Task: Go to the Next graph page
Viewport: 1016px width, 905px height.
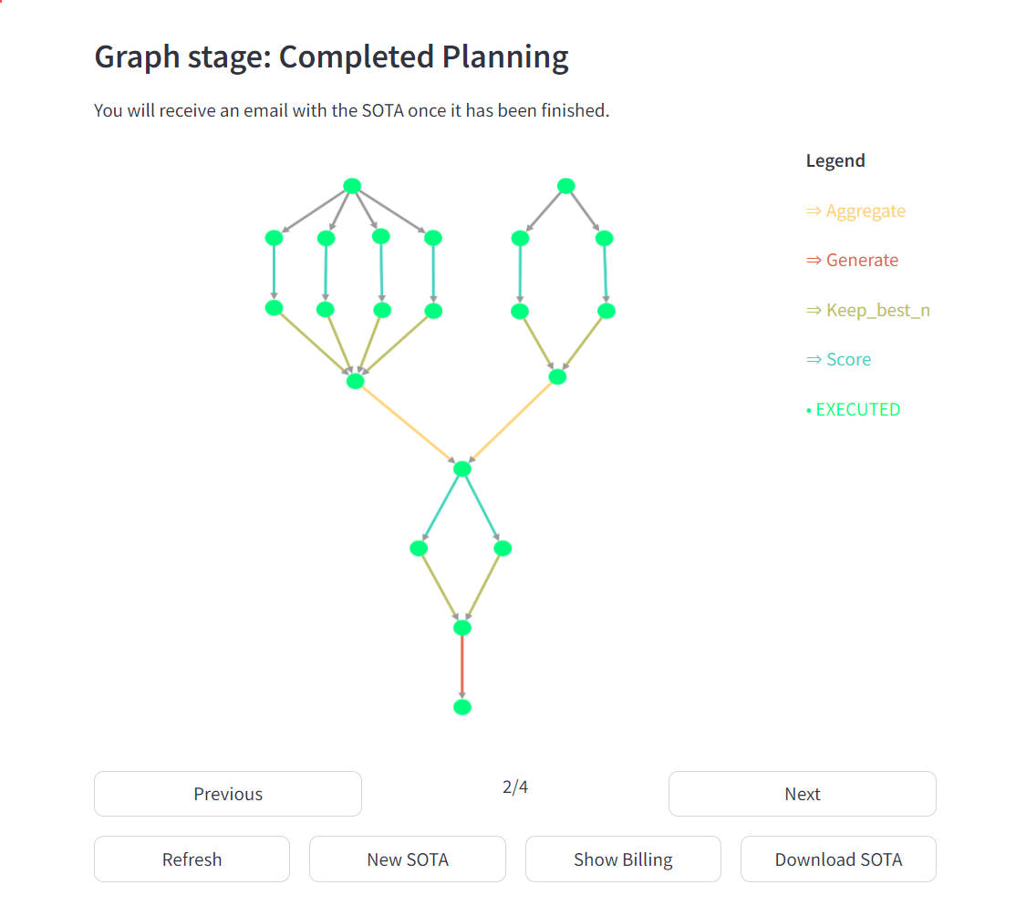Action: click(x=803, y=794)
